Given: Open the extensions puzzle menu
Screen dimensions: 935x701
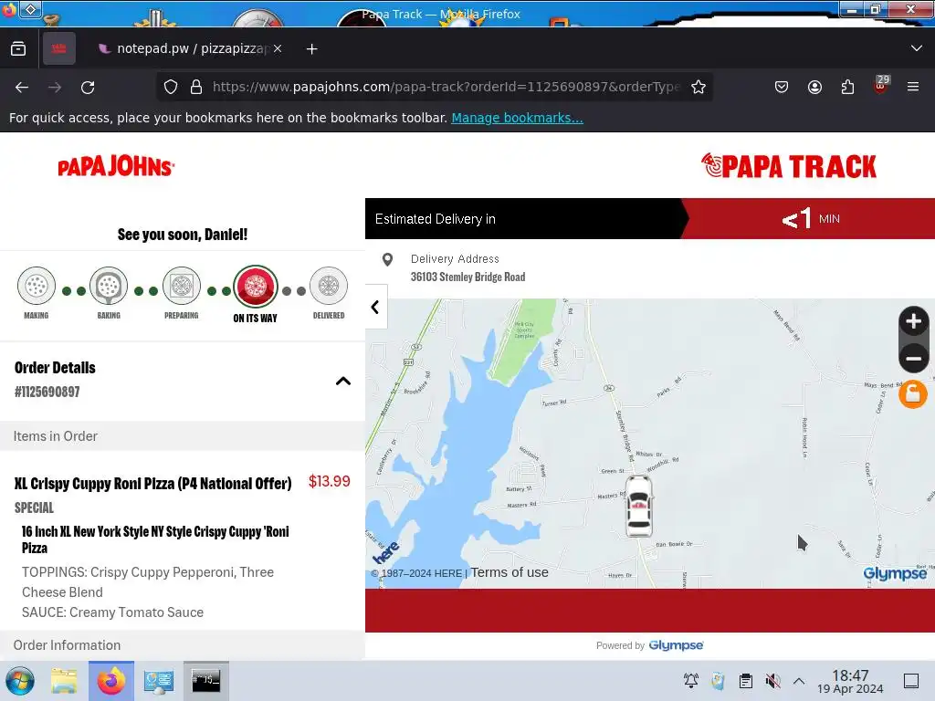Looking at the screenshot, I should click(847, 87).
